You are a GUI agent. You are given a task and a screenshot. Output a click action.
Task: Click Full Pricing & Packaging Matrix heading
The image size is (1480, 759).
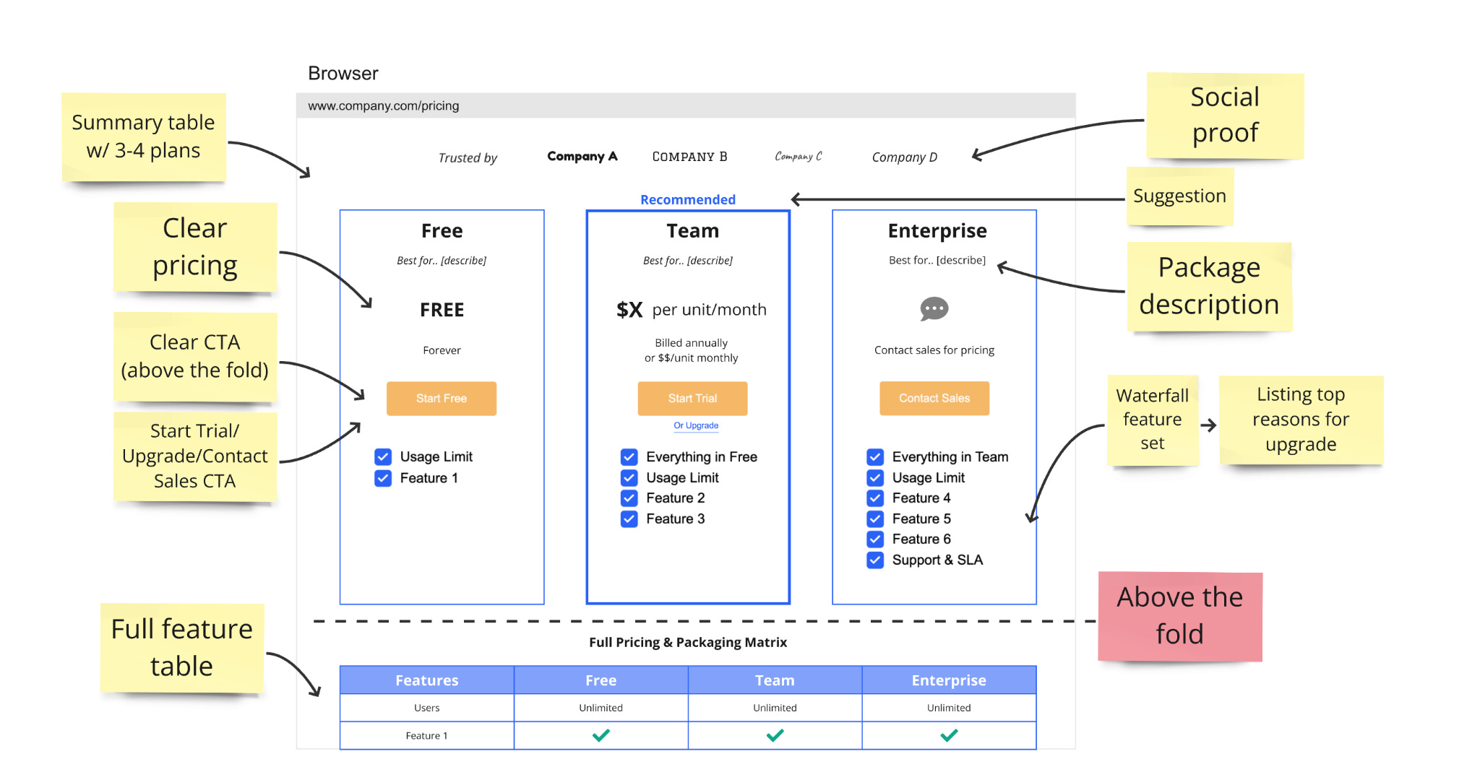tap(688, 642)
